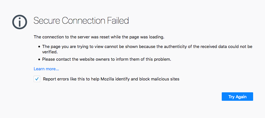Click the circled information icon
The width and height of the screenshot is (265, 118).
click(20, 22)
